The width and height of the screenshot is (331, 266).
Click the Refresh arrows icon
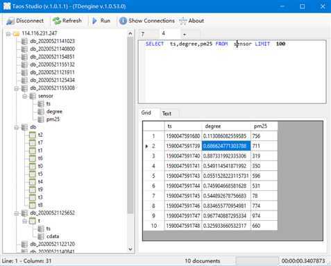[x=56, y=21]
